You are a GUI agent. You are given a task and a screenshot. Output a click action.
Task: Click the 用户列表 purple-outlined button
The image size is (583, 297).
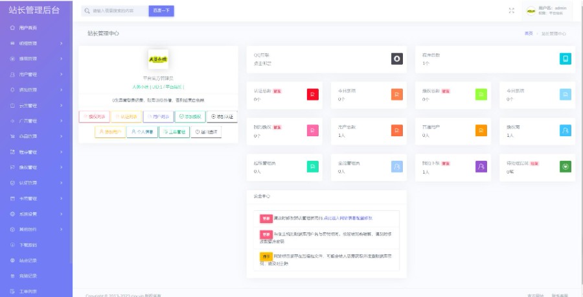coord(159,117)
